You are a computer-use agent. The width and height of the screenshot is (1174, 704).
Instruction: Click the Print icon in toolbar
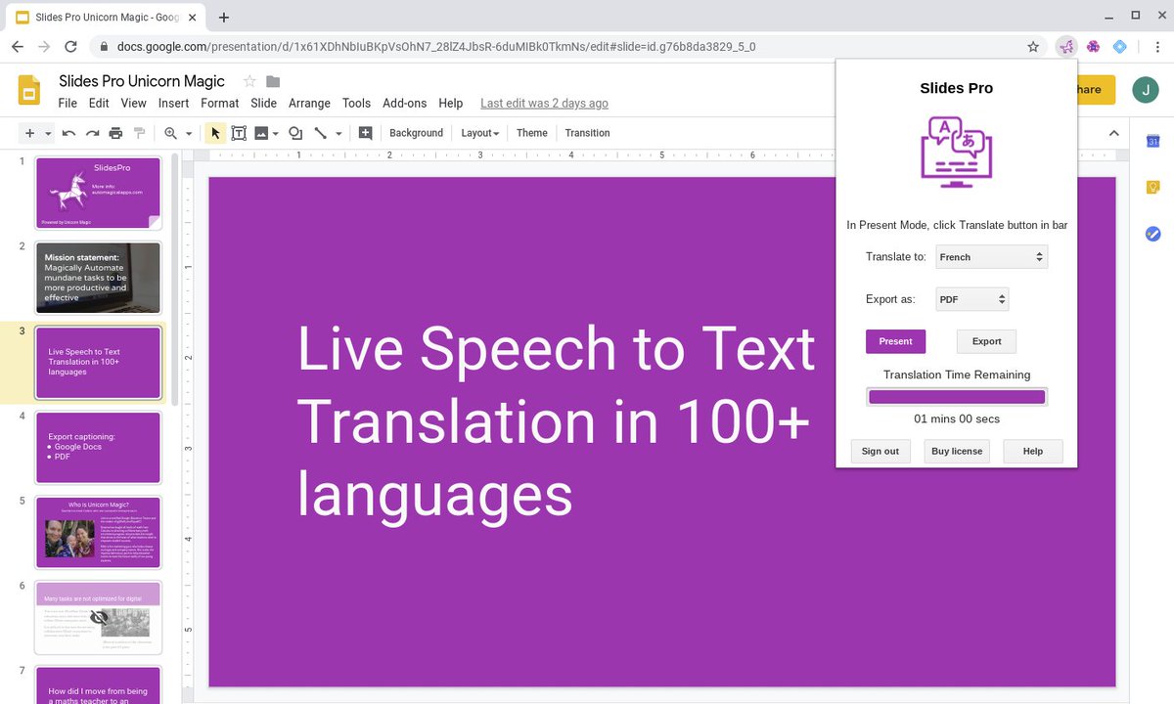click(115, 133)
